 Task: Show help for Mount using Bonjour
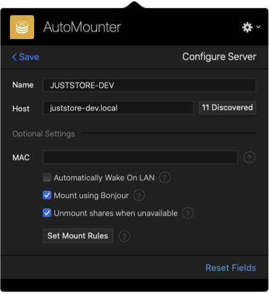click(139, 196)
